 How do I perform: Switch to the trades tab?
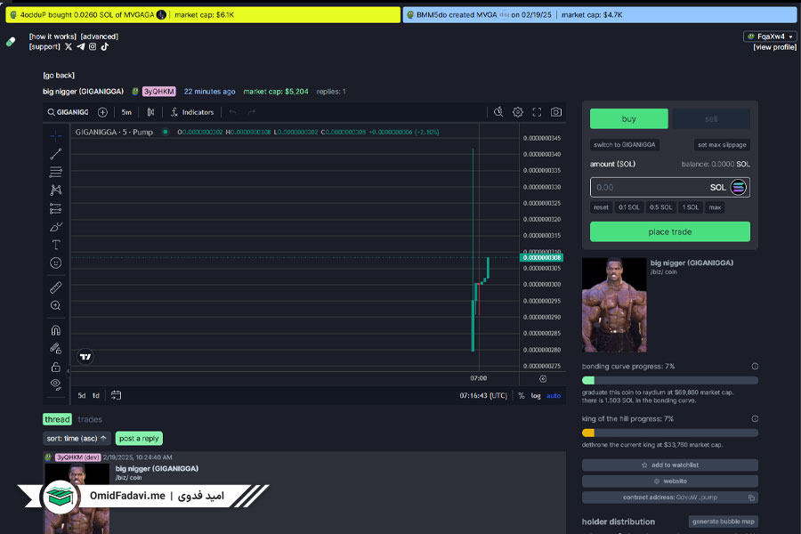click(90, 419)
